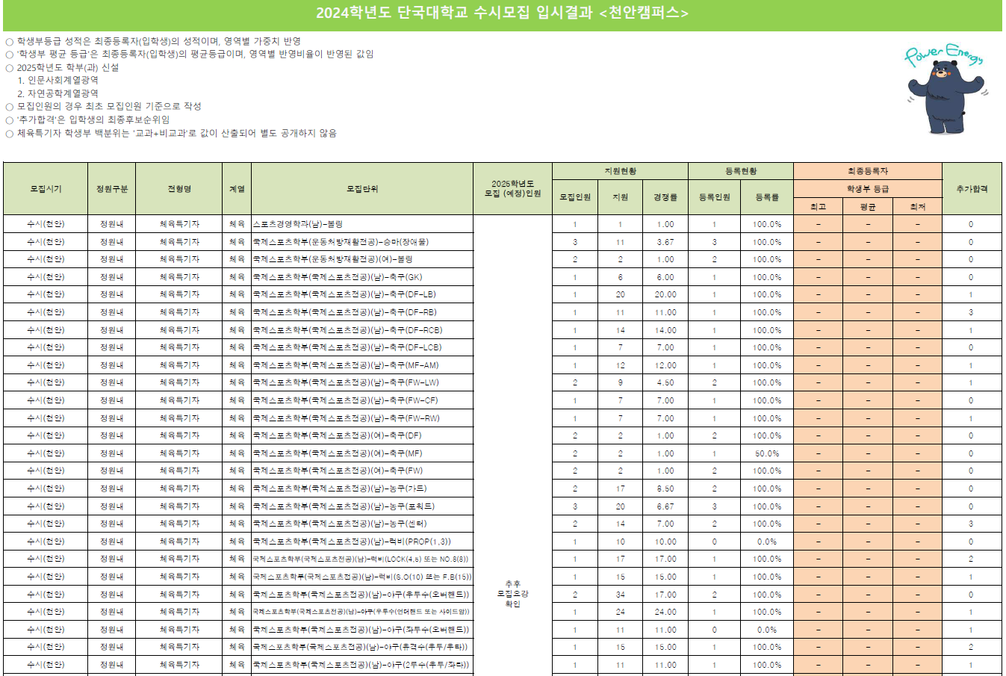Select the '야구(좌투수(오버핸드))' department cell
1006x676 pixels.
(x=362, y=630)
